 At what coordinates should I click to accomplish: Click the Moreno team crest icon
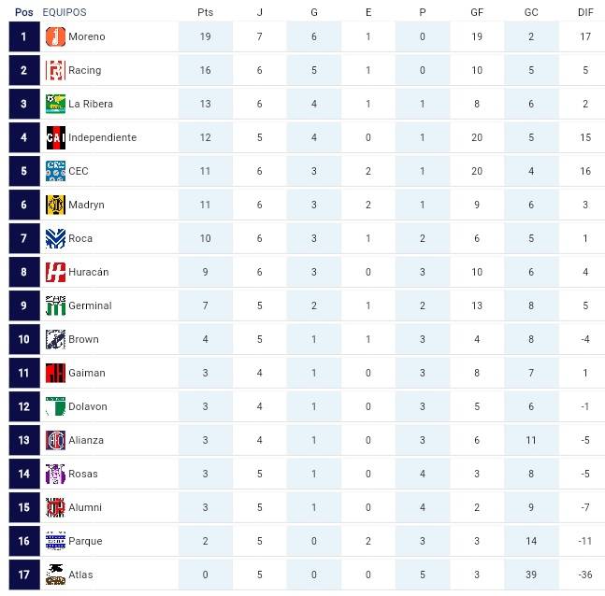click(55, 37)
